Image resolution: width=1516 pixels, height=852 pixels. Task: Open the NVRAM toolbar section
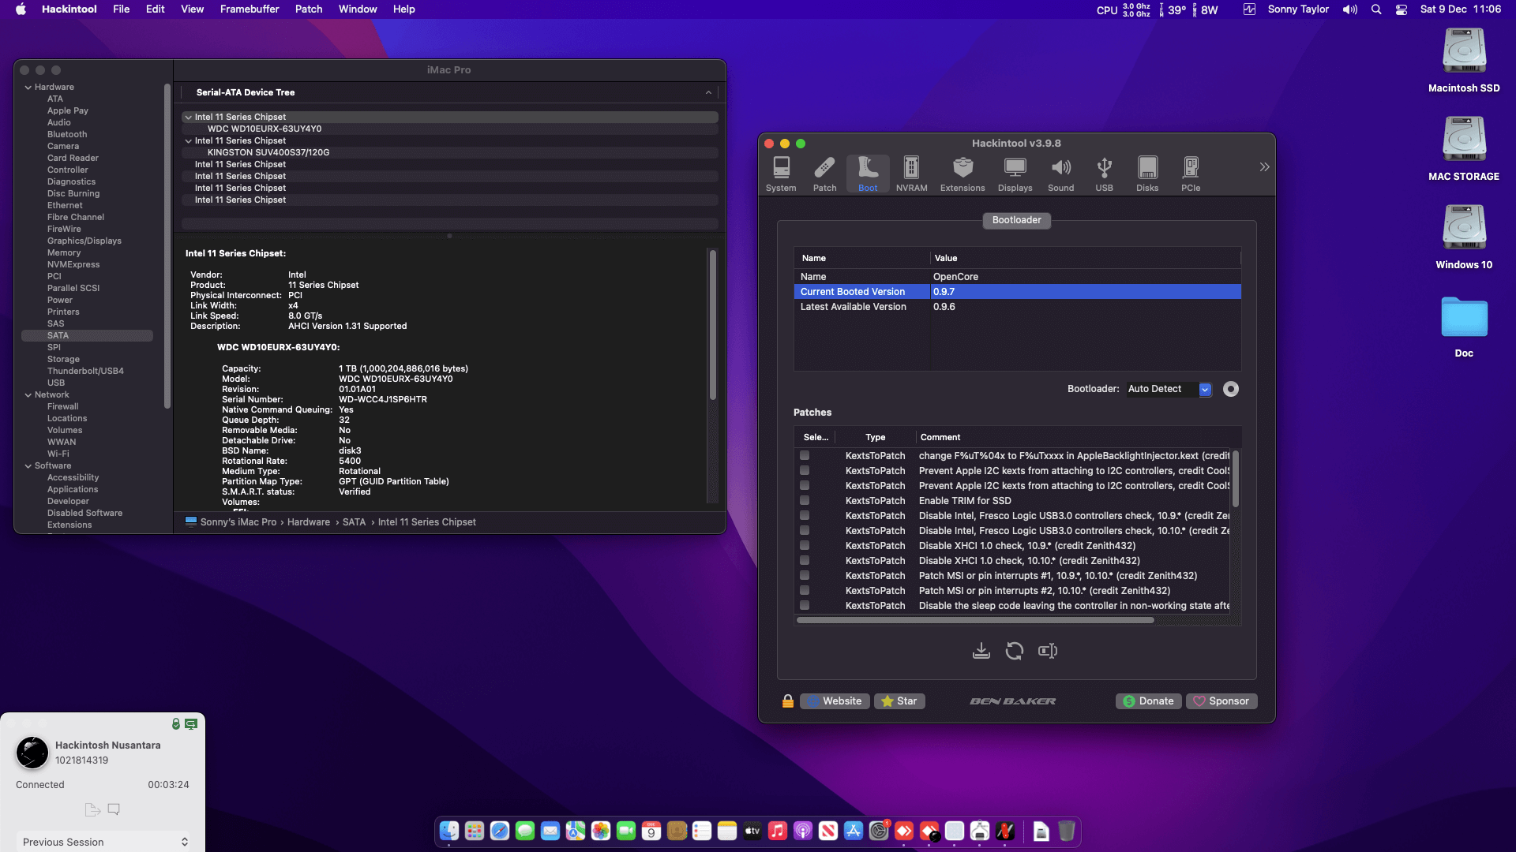(x=911, y=174)
